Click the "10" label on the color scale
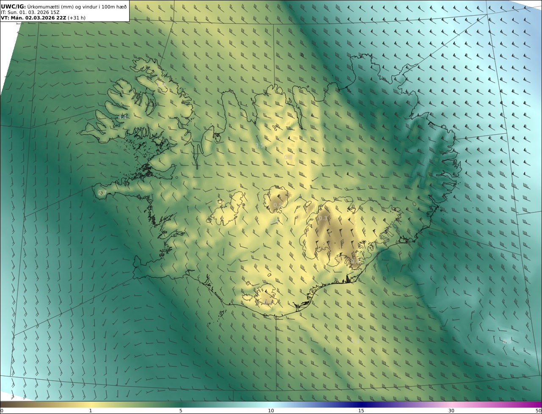542x414 pixels. [271, 411]
